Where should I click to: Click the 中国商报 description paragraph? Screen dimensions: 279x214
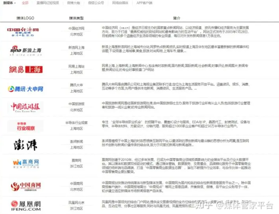pos(176,187)
